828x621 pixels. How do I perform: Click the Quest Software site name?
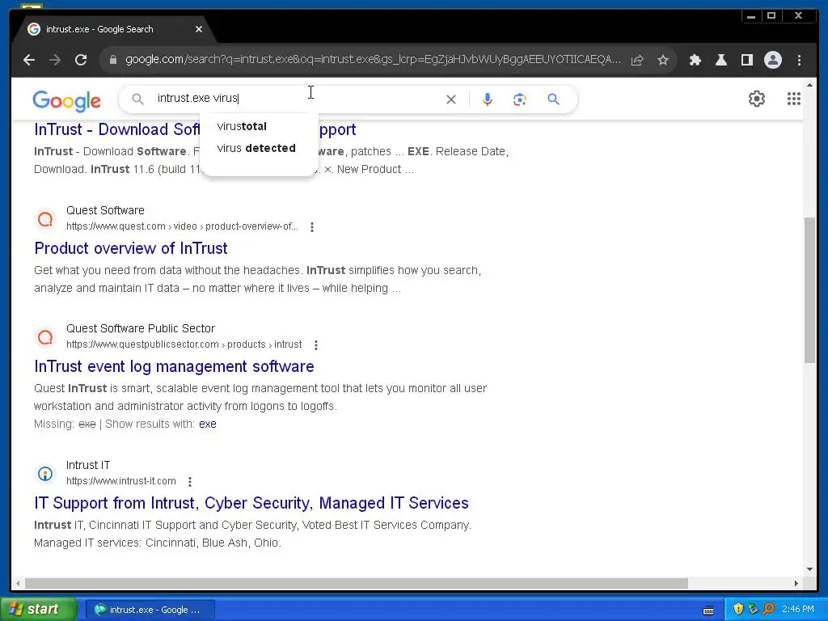[105, 210]
